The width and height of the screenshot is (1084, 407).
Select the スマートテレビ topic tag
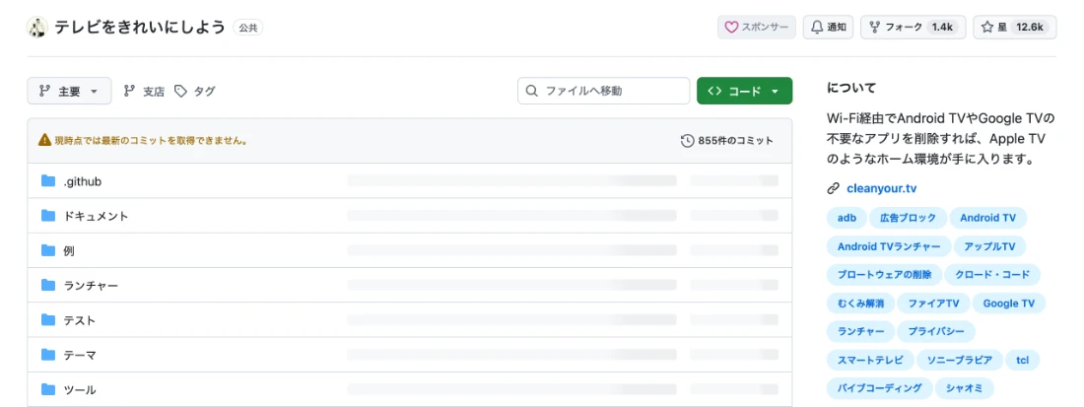870,360
